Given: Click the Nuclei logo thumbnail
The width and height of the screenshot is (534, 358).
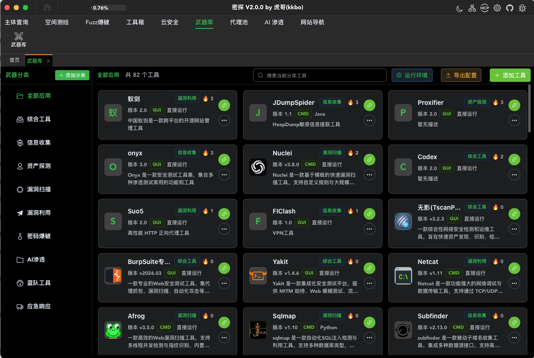Looking at the screenshot, I should 258,167.
